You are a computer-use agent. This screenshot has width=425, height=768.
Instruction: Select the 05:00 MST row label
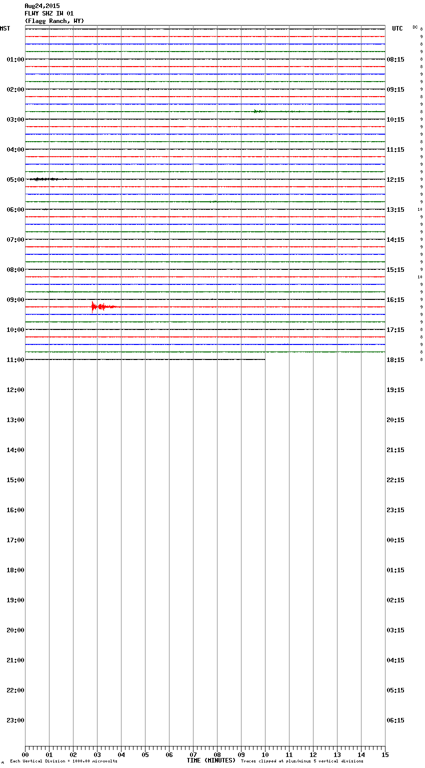pos(15,180)
